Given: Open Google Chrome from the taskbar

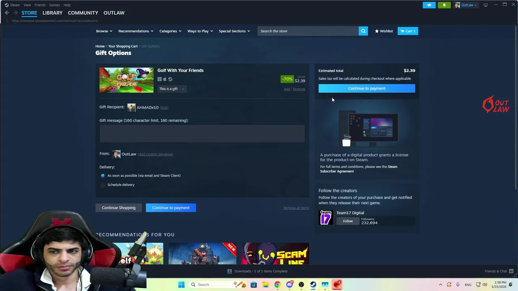Looking at the screenshot, I should (277, 285).
